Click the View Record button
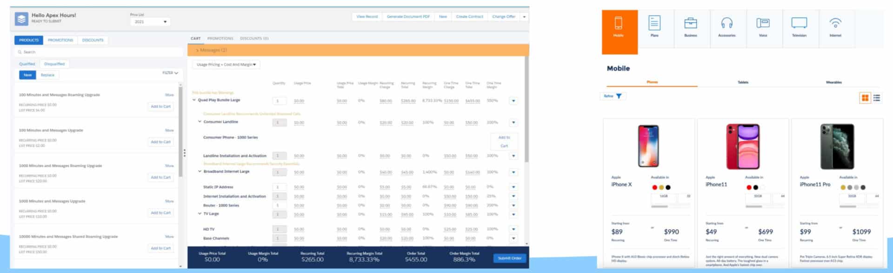This screenshot has height=273, width=893. tap(367, 17)
